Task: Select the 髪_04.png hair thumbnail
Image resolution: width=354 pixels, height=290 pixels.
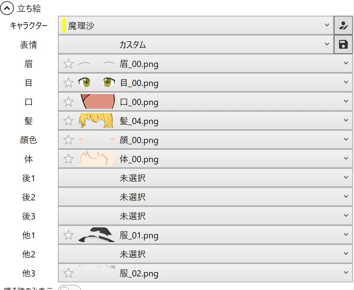Action: (96, 121)
